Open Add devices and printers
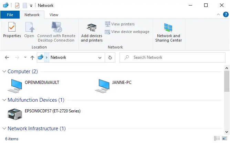 coord(92,33)
